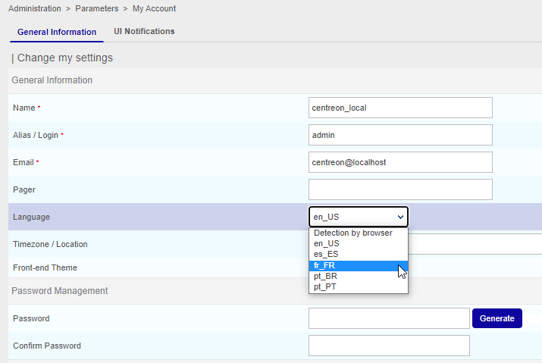The width and height of the screenshot is (542, 363).
Task: Click the Name field containing centreon_local
Action: click(x=400, y=108)
